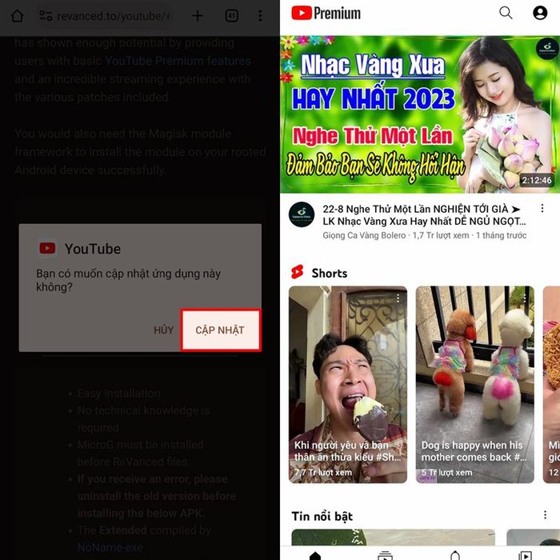Open video title "22-8 Nghe Thử Một Lần"
This screenshot has height=560, width=560.
tap(424, 215)
